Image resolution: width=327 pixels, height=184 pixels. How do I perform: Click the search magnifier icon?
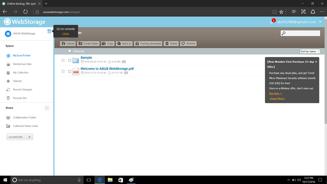[284, 33]
